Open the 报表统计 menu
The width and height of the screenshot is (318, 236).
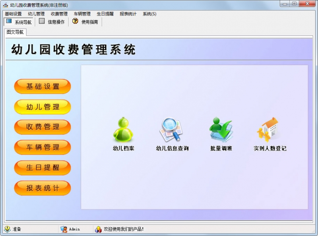[128, 14]
